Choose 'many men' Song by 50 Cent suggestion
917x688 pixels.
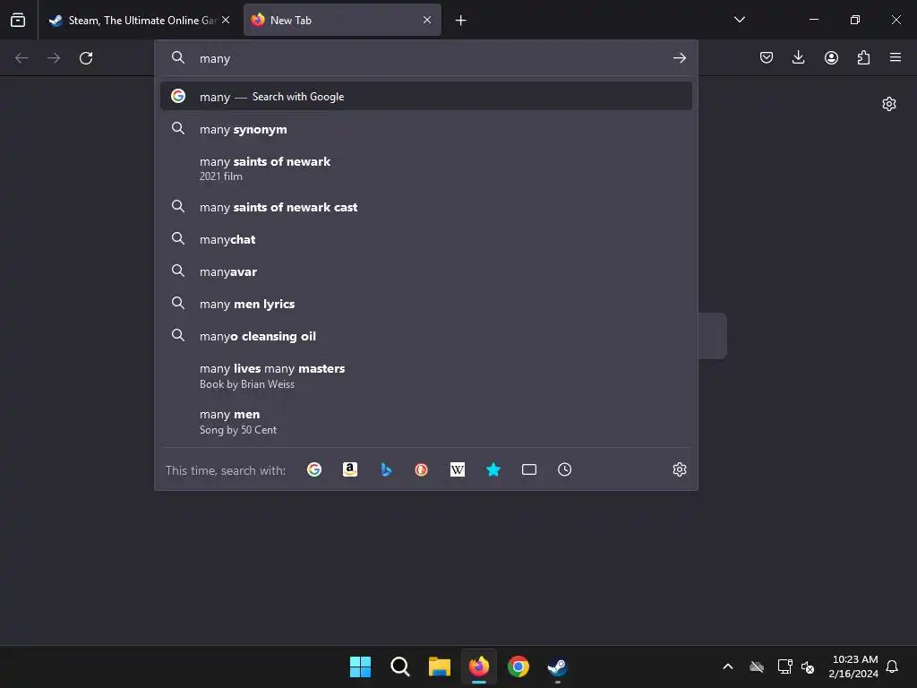pos(425,421)
